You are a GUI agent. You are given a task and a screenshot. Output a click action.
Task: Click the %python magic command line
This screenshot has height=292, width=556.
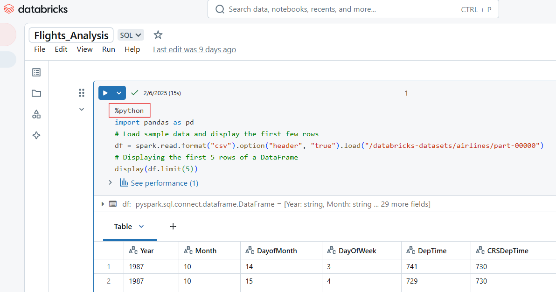[x=129, y=111]
